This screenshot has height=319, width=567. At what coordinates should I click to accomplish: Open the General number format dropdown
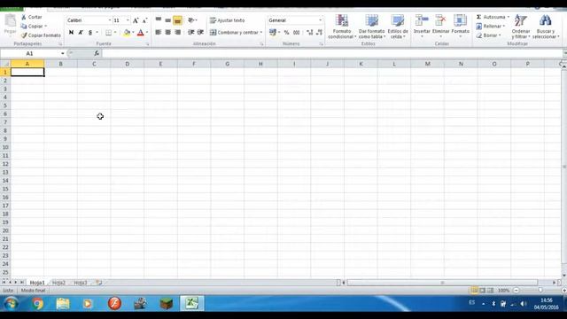click(x=320, y=20)
